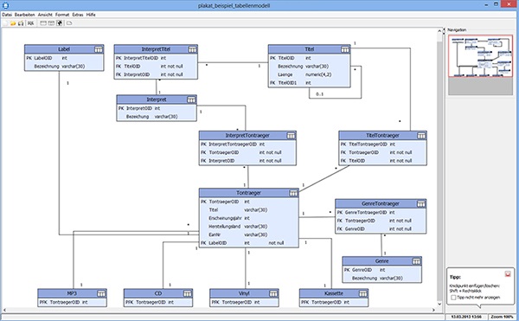This screenshot has width=519, height=321.
Task: Click the save toolbar icon
Action: click(21, 23)
